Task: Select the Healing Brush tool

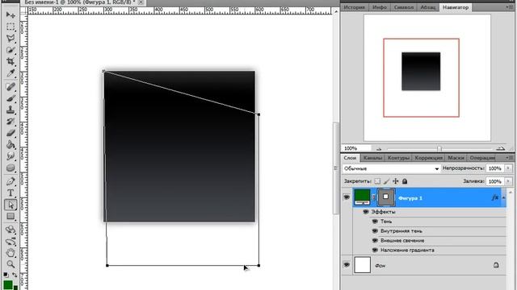Action: [11, 86]
